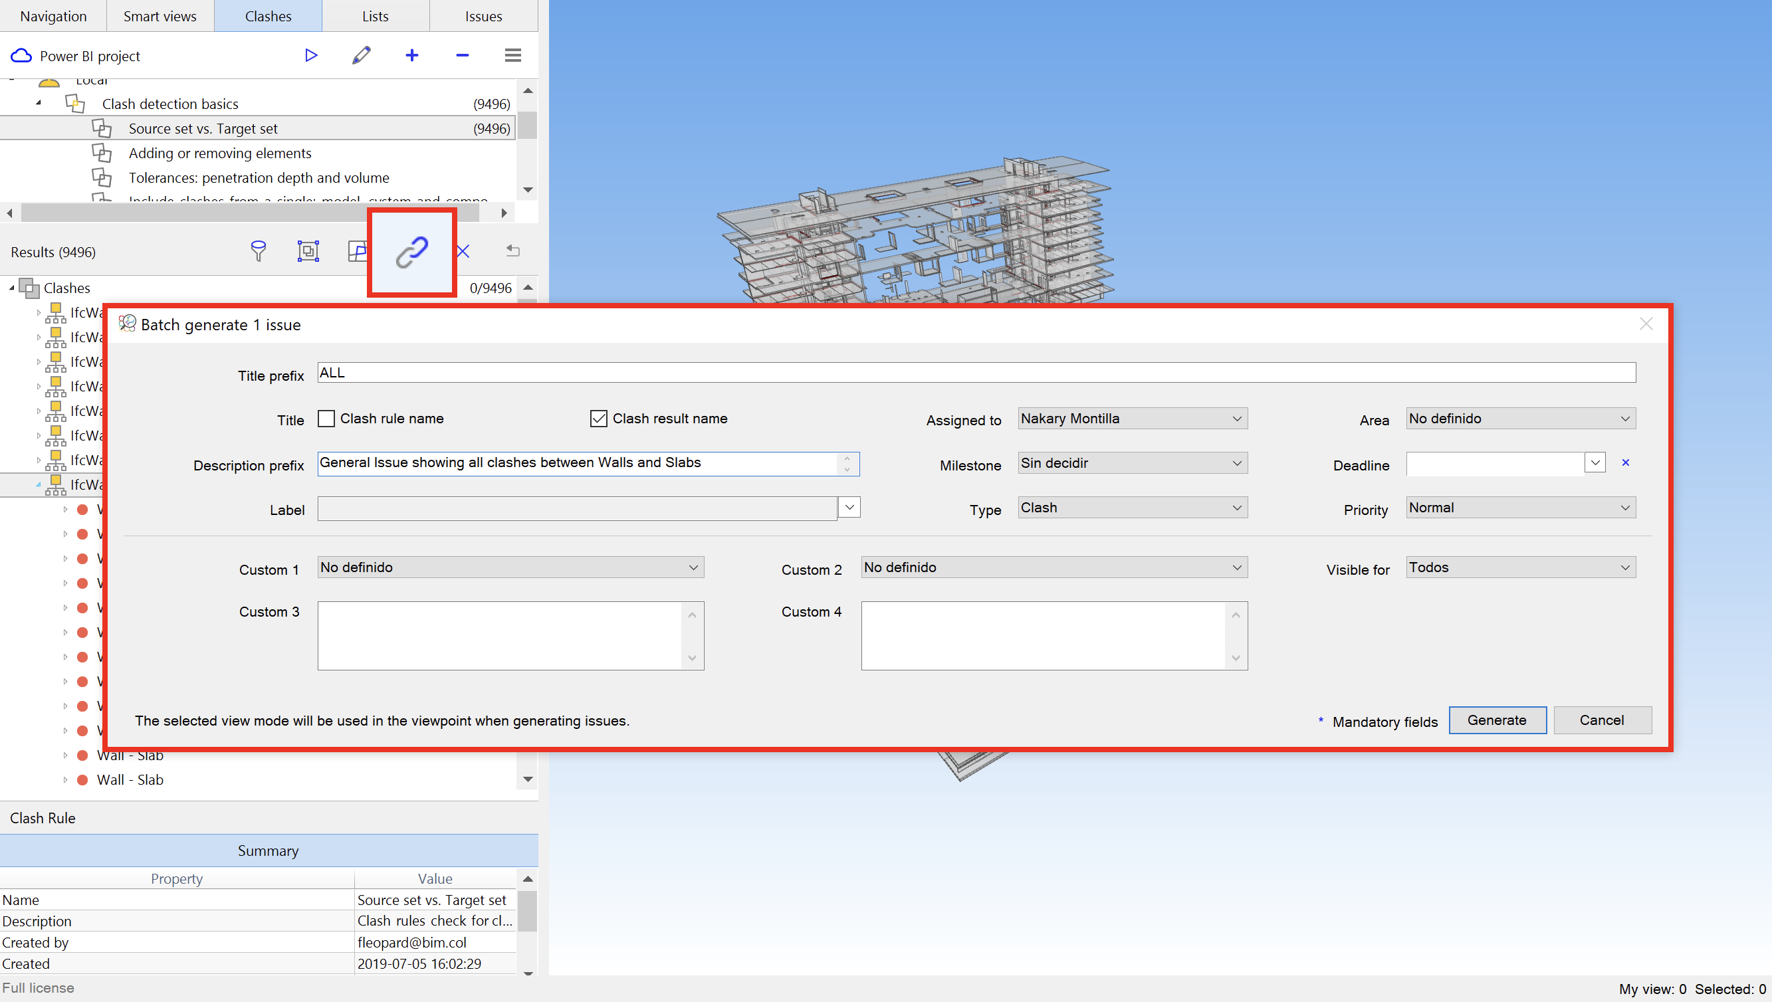Open the Type dropdown set to Clash

point(1133,508)
